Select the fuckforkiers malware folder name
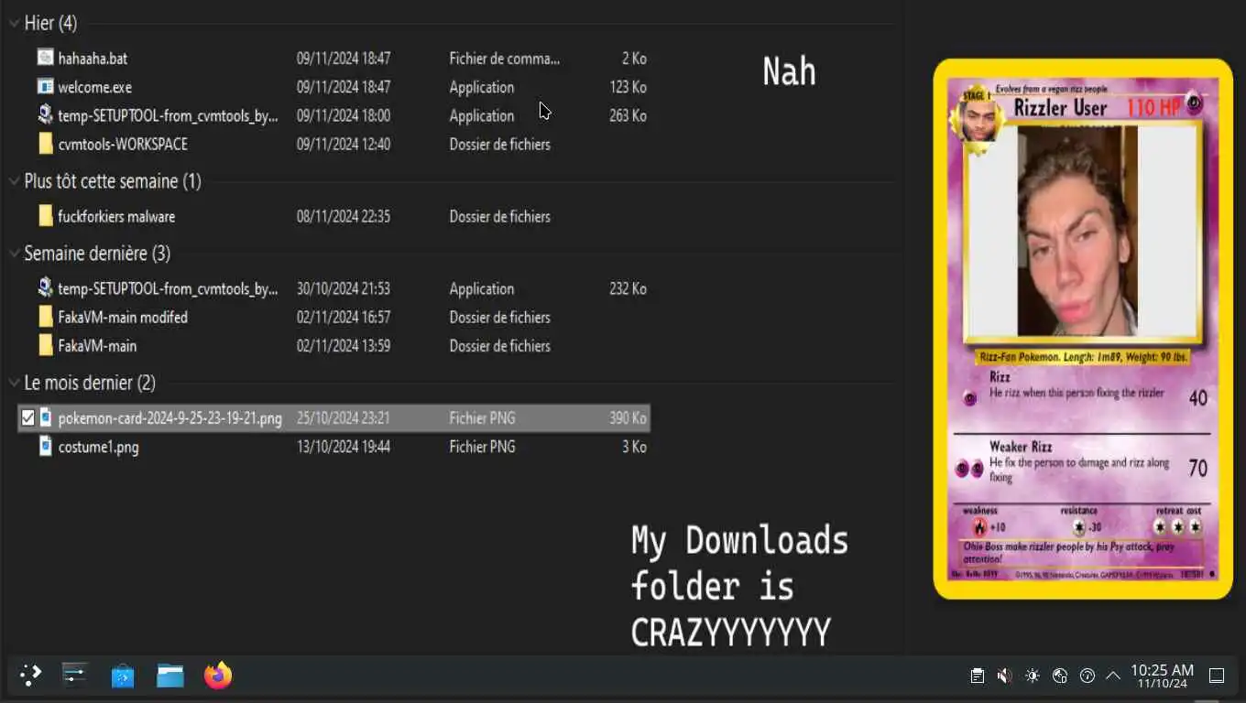 pos(116,217)
